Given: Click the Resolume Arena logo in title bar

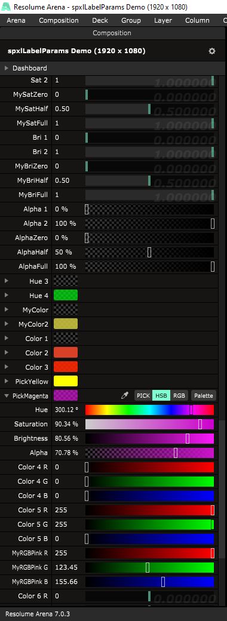Looking at the screenshot, I should pyautogui.click(x=7, y=7).
